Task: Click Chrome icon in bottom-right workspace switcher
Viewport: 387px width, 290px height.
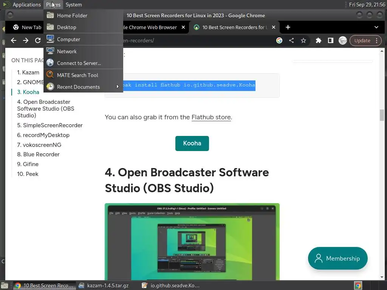Action: click(358, 285)
